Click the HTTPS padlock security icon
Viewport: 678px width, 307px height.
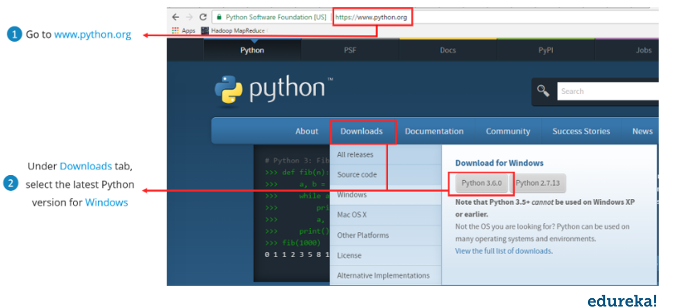218,16
